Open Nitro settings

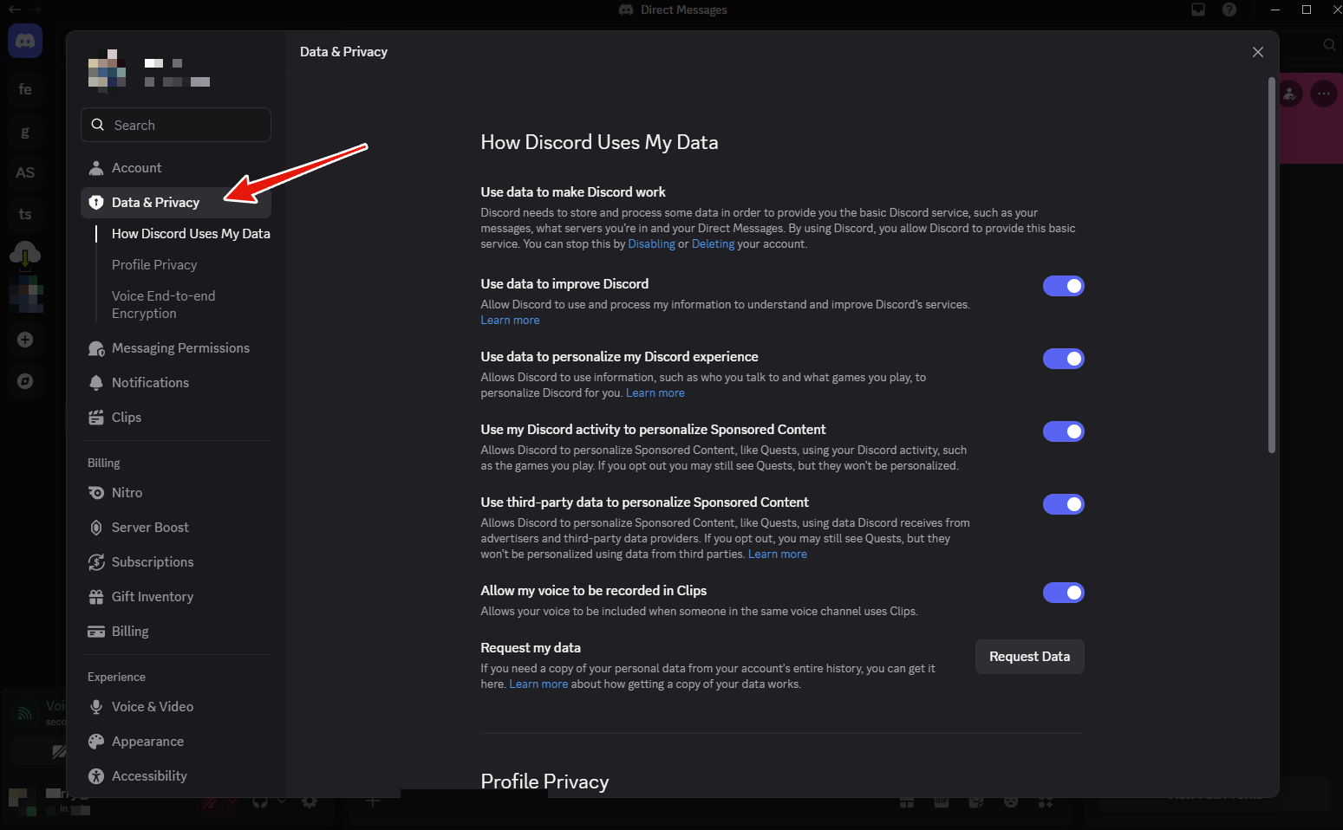click(176, 493)
